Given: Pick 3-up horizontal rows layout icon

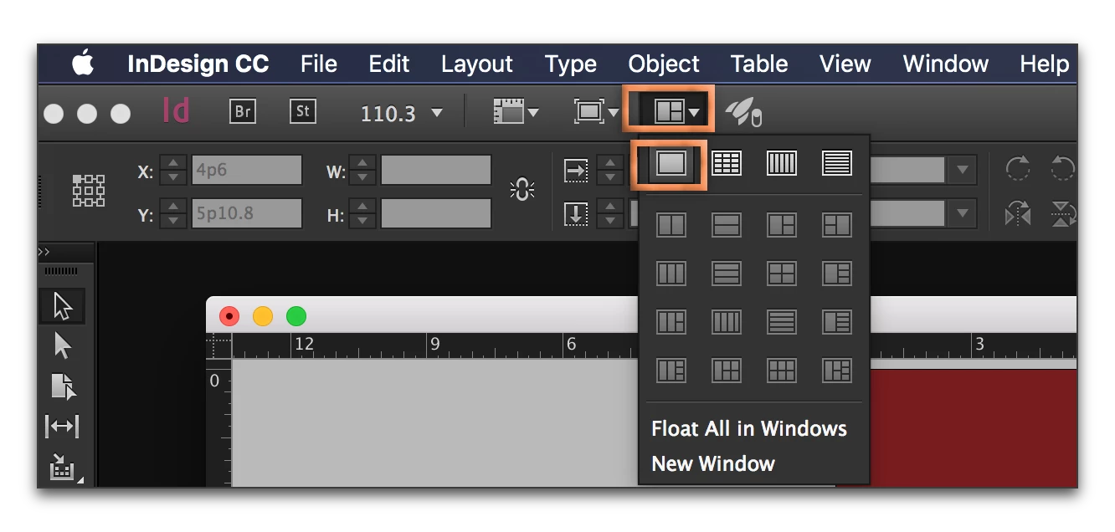Looking at the screenshot, I should tap(726, 274).
